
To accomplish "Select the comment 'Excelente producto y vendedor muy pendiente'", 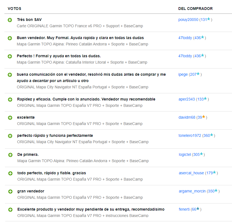I will [x=91, y=210].
